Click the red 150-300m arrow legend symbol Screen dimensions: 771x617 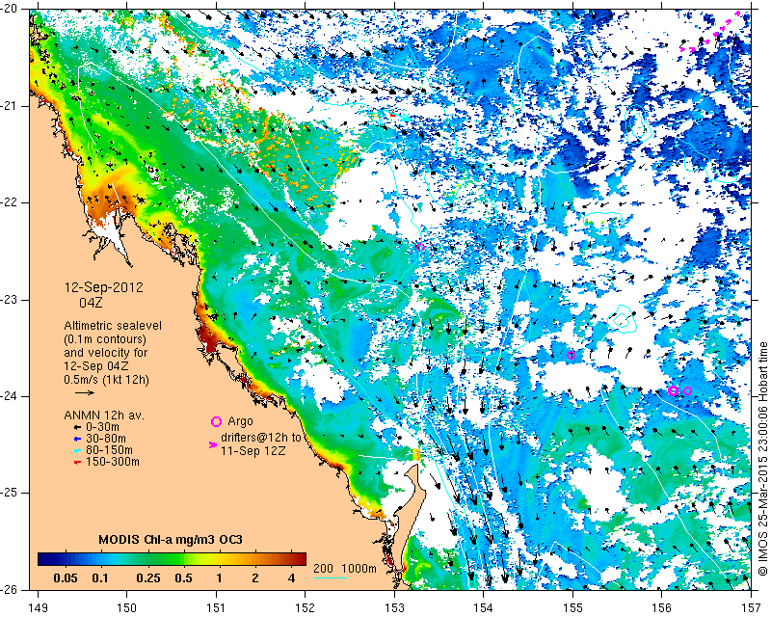tap(77, 462)
